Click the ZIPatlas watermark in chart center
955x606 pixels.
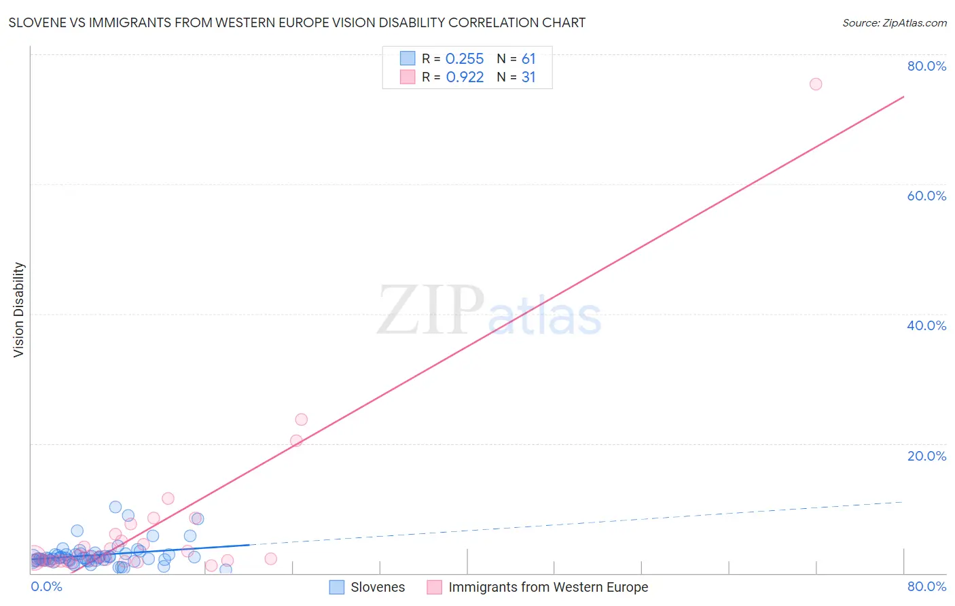click(x=489, y=311)
